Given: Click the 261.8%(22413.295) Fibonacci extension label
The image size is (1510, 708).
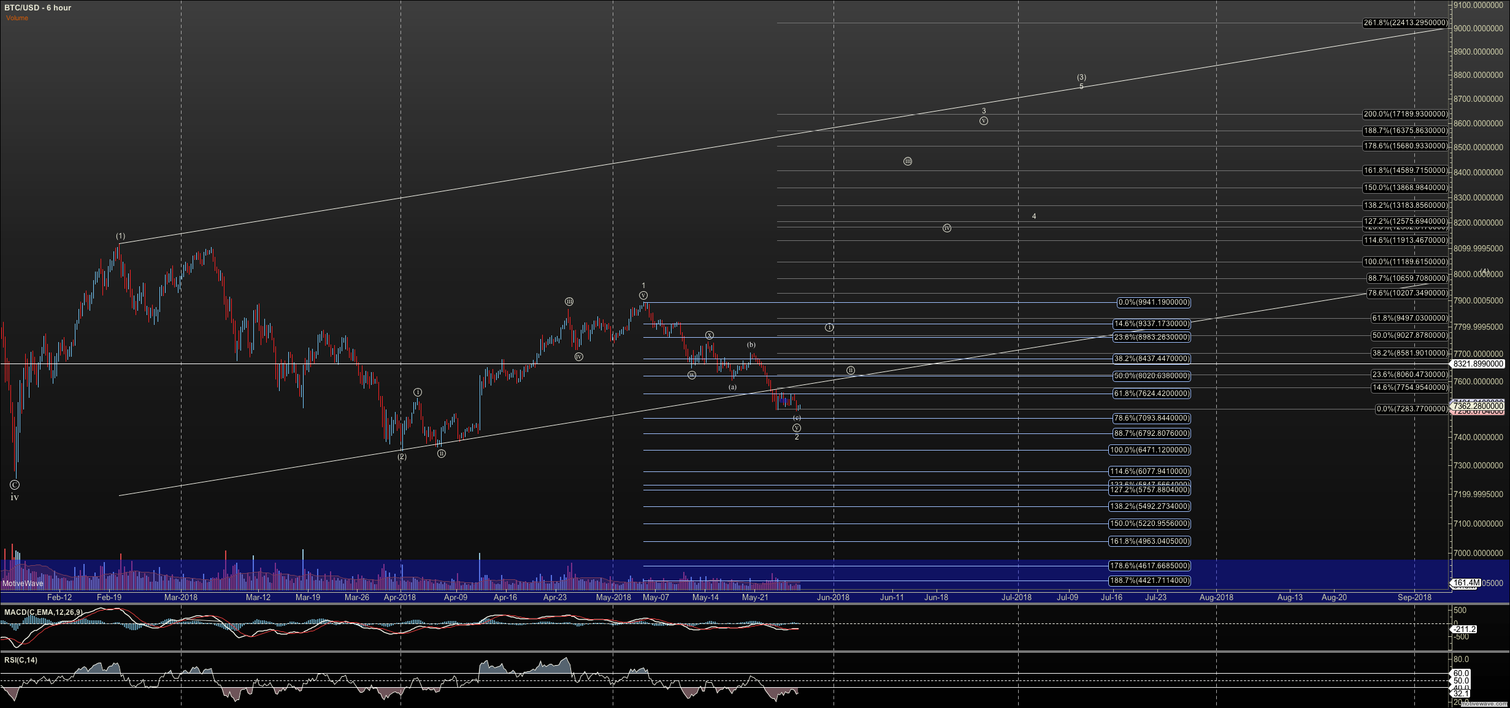Looking at the screenshot, I should (x=1405, y=23).
